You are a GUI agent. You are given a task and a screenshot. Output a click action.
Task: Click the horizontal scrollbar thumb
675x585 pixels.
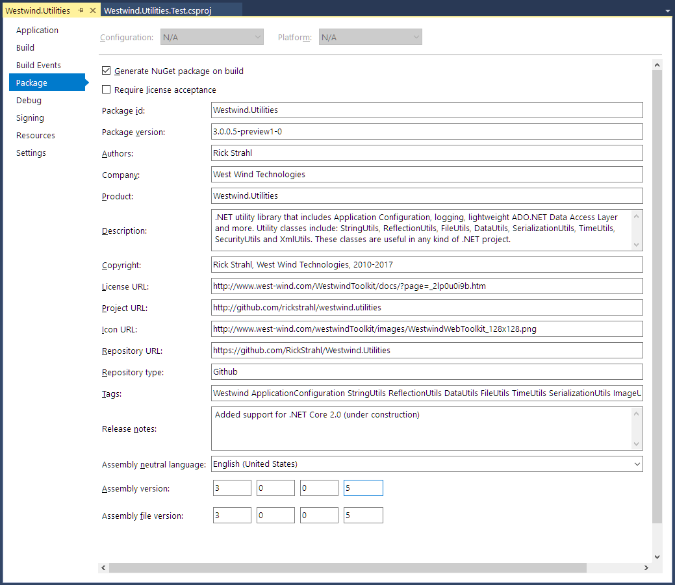pos(348,567)
